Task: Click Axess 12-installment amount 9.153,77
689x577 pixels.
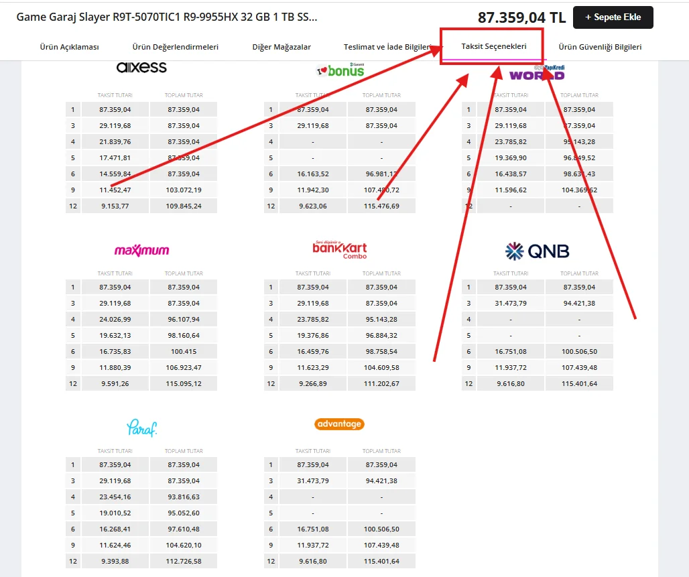Action: point(115,206)
